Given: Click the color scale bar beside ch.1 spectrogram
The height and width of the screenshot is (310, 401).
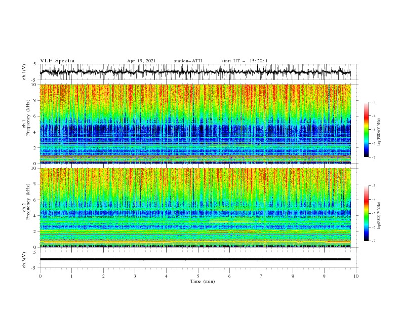Looking at the screenshot, I should coord(367,130).
